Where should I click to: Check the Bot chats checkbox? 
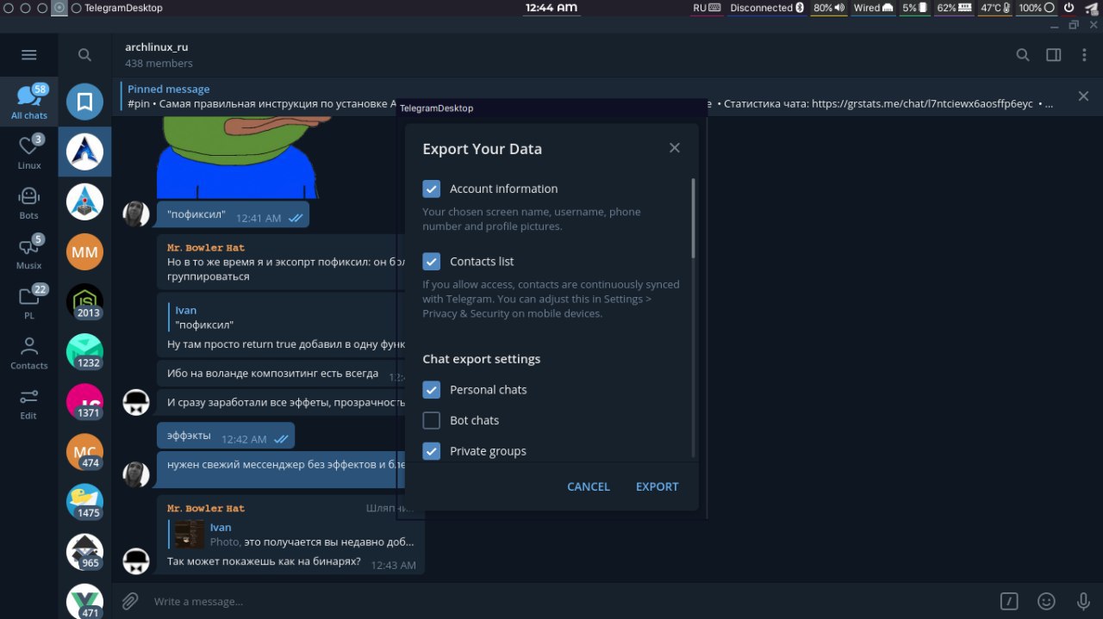432,421
